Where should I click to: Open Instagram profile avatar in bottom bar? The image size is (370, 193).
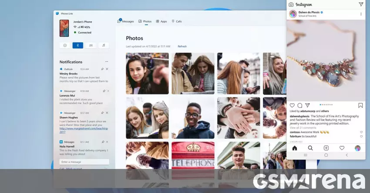357,148
